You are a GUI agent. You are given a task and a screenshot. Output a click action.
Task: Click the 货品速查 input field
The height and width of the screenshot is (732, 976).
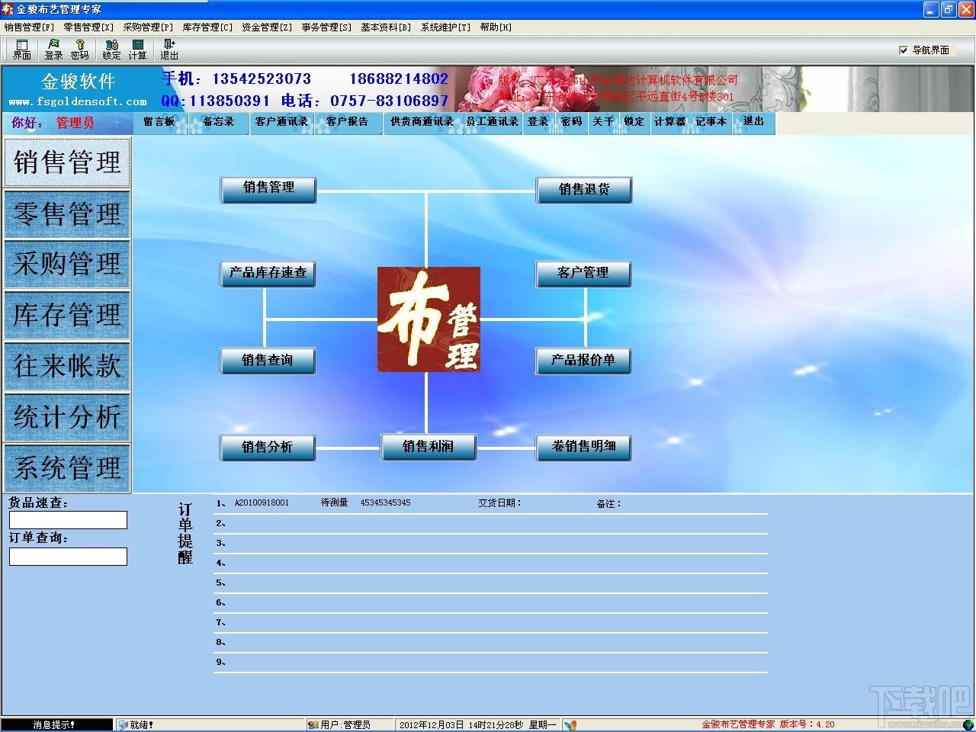[68, 520]
